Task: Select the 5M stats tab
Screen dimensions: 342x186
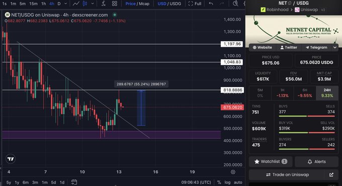Action: click(260, 93)
